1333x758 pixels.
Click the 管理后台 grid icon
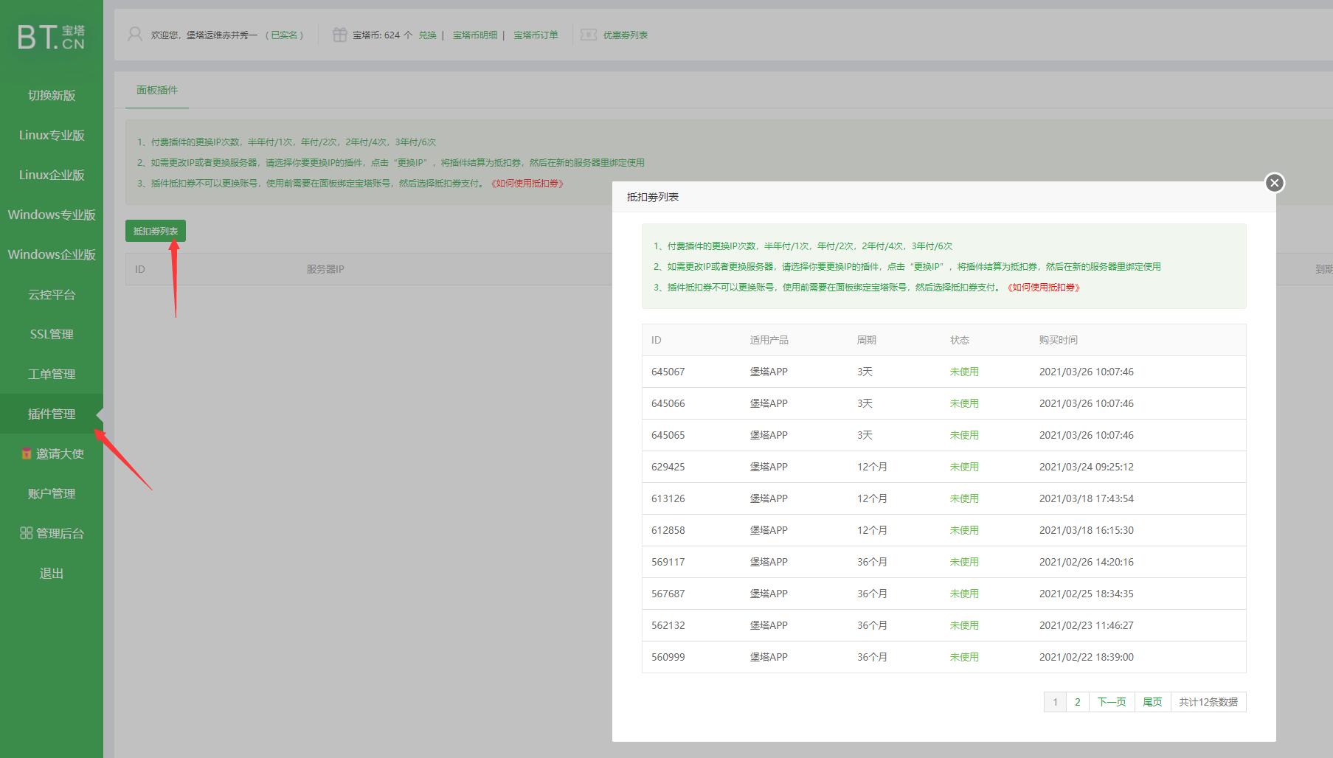pos(26,533)
